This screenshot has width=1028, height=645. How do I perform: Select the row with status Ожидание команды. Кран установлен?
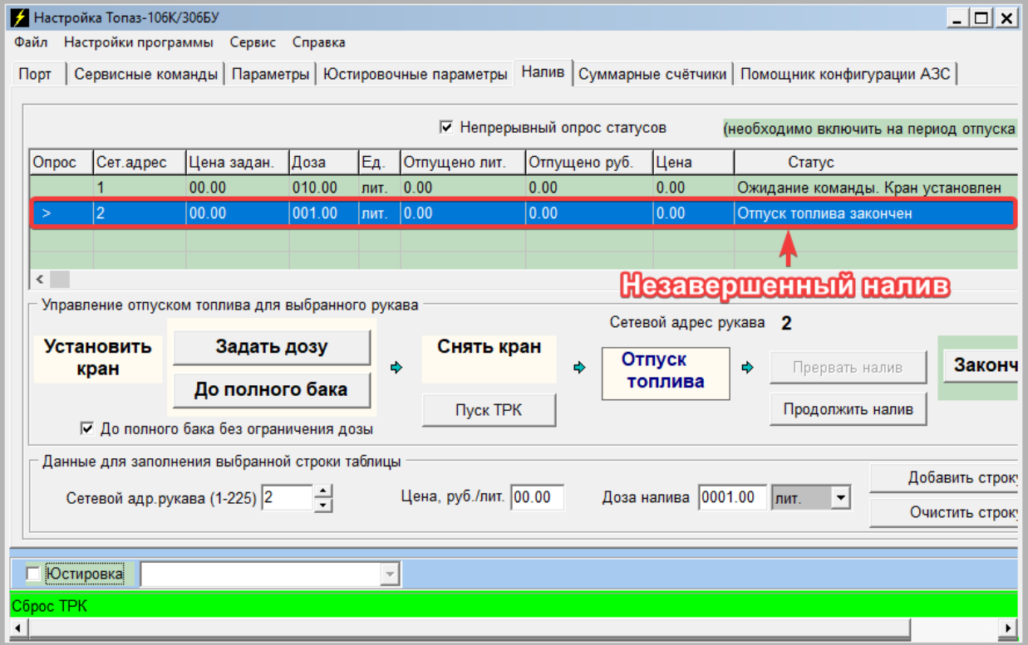click(524, 188)
